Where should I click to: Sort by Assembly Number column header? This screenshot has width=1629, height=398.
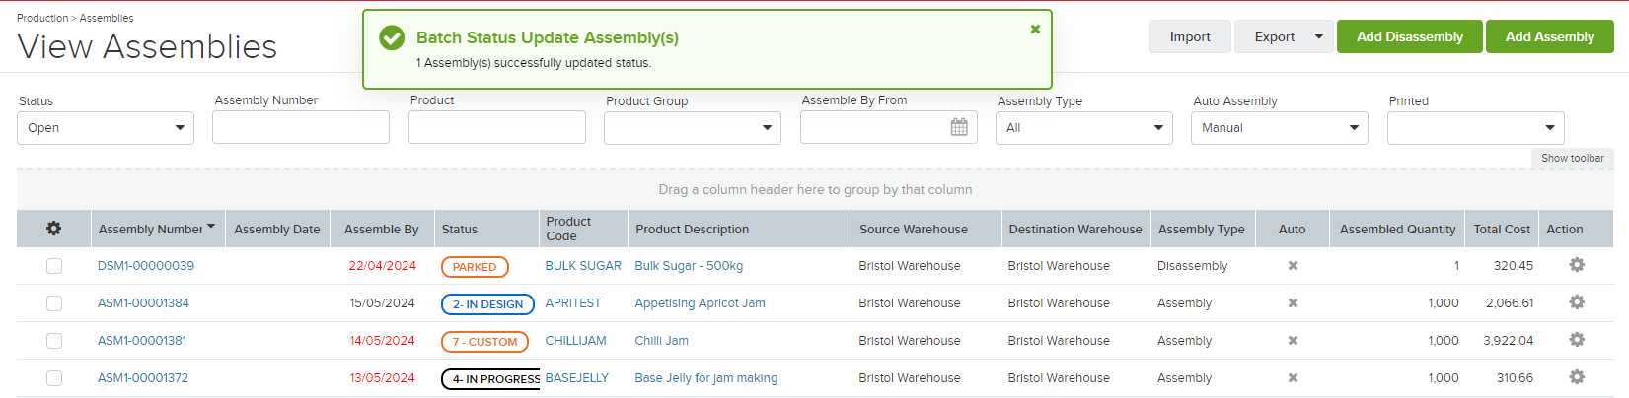pyautogui.click(x=150, y=229)
